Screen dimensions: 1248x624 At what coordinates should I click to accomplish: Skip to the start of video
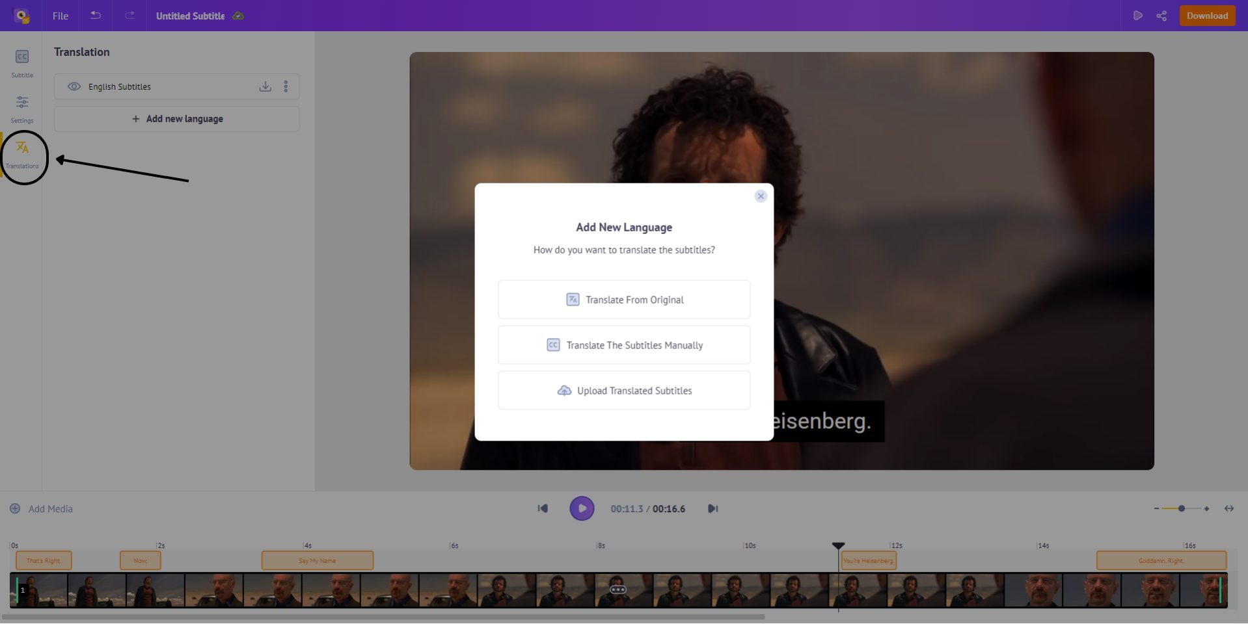(543, 509)
